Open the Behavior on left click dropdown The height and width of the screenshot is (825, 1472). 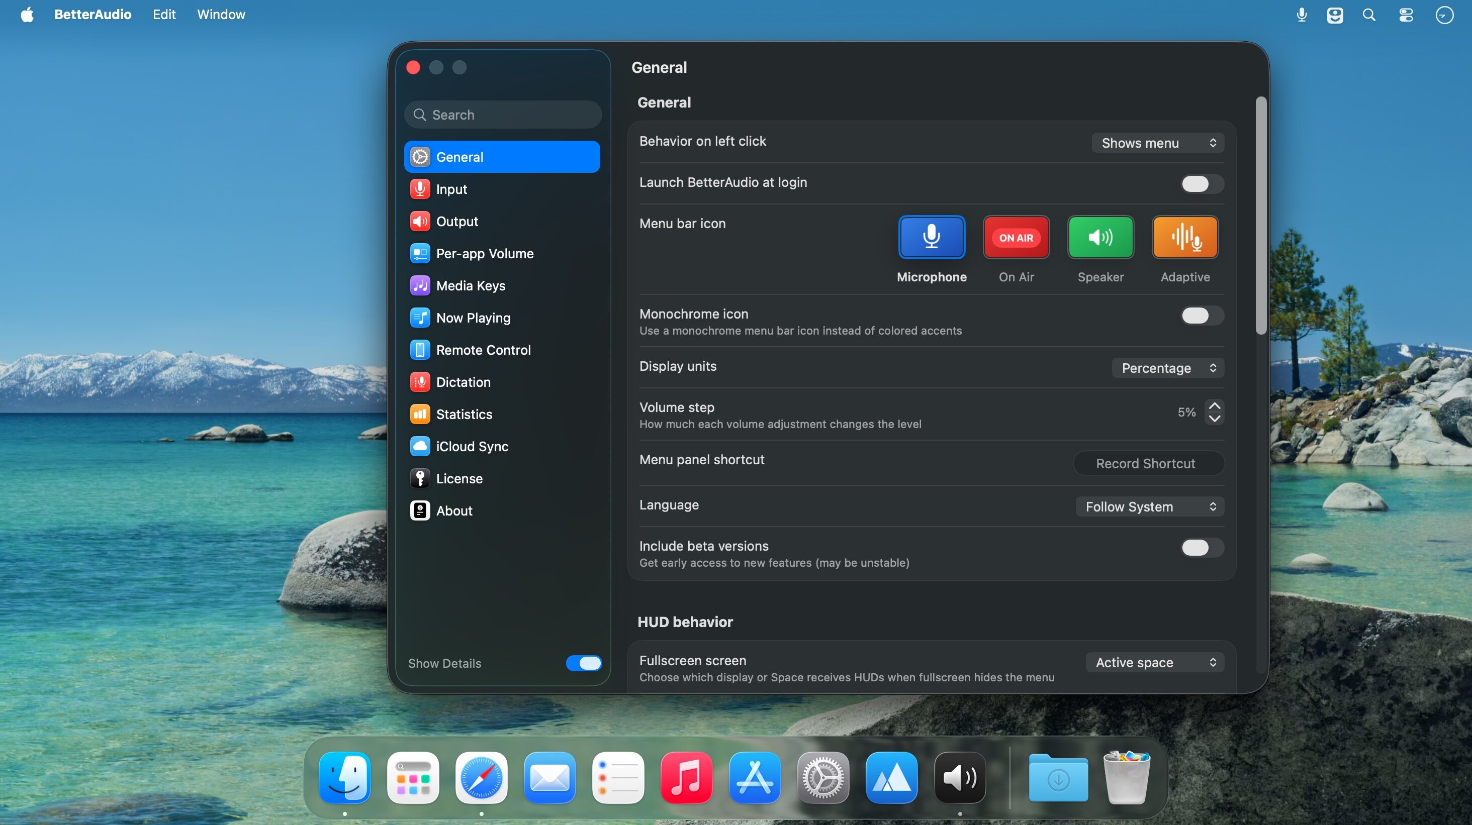point(1158,143)
